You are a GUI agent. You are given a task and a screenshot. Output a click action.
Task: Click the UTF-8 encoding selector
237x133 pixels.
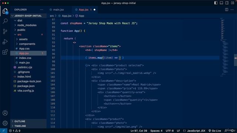[170, 131]
